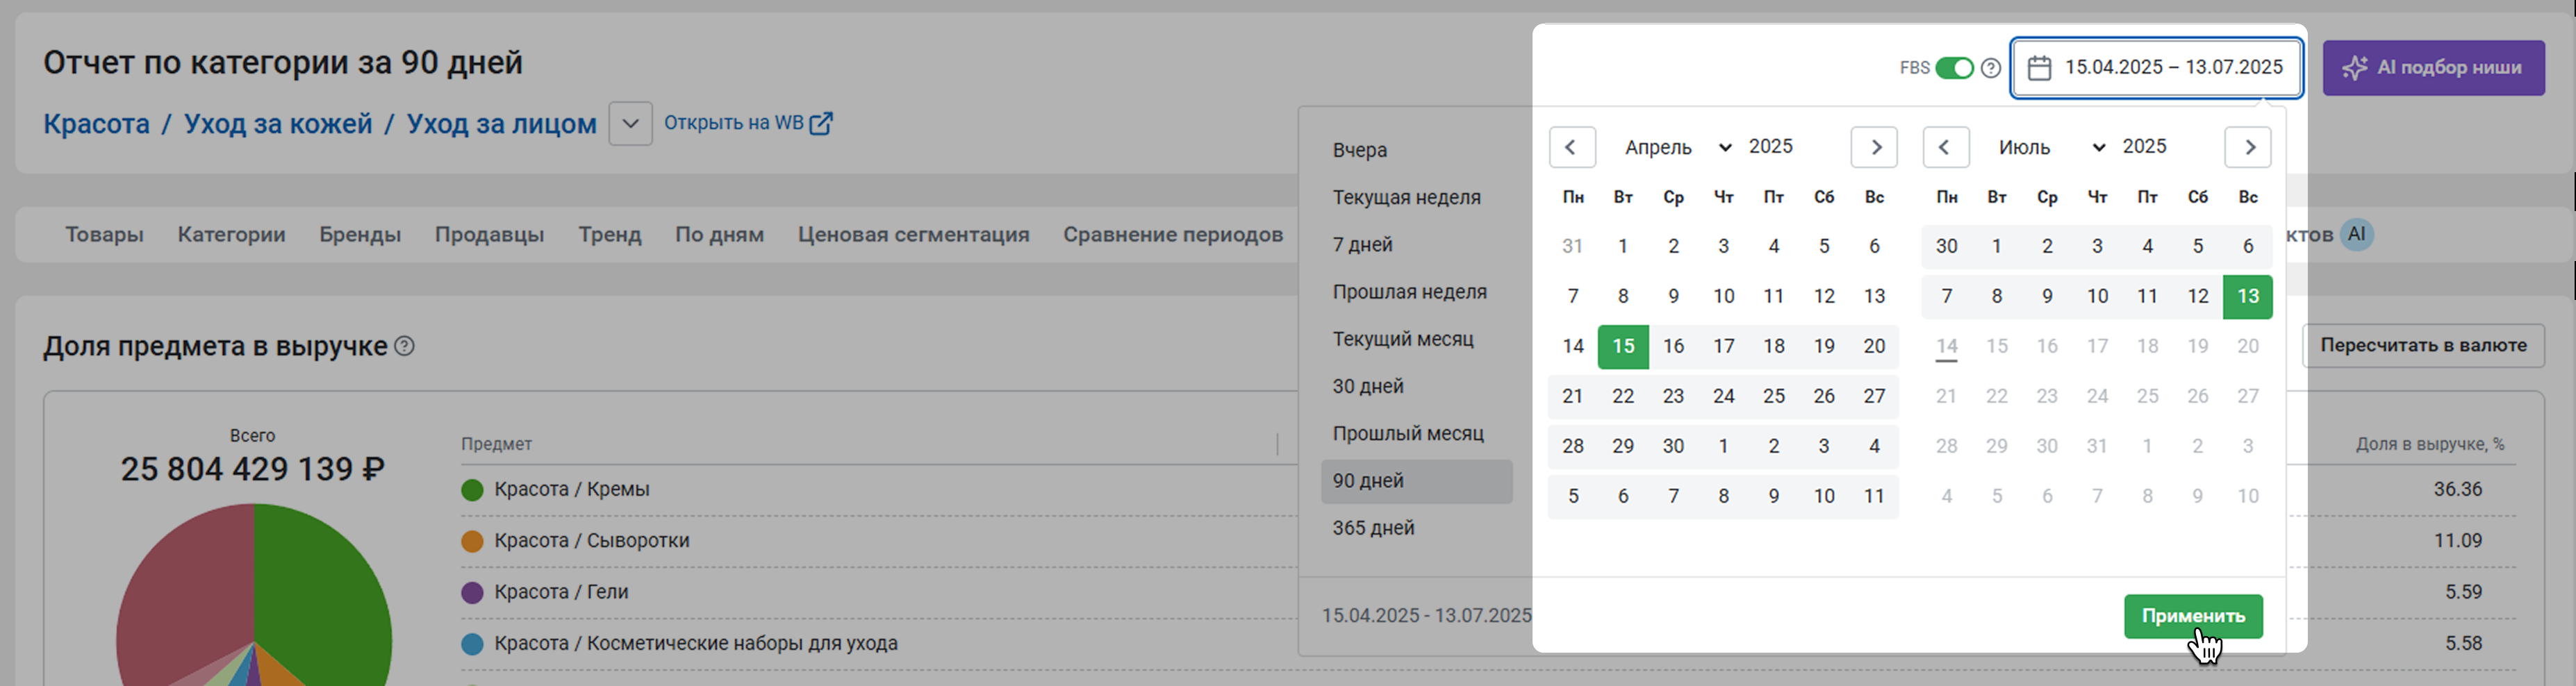Image resolution: width=2576 pixels, height=686 pixels.
Task: Click the Пересчитать в валюте button
Action: coord(2423,345)
